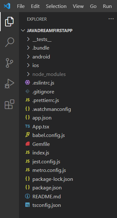Image resolution: width=117 pixels, height=218 pixels.
Task: Open the Run and Debug view icon
Action: [9, 84]
